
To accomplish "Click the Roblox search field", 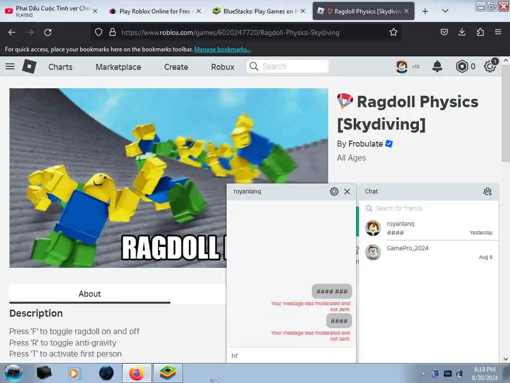I will tap(287, 66).
